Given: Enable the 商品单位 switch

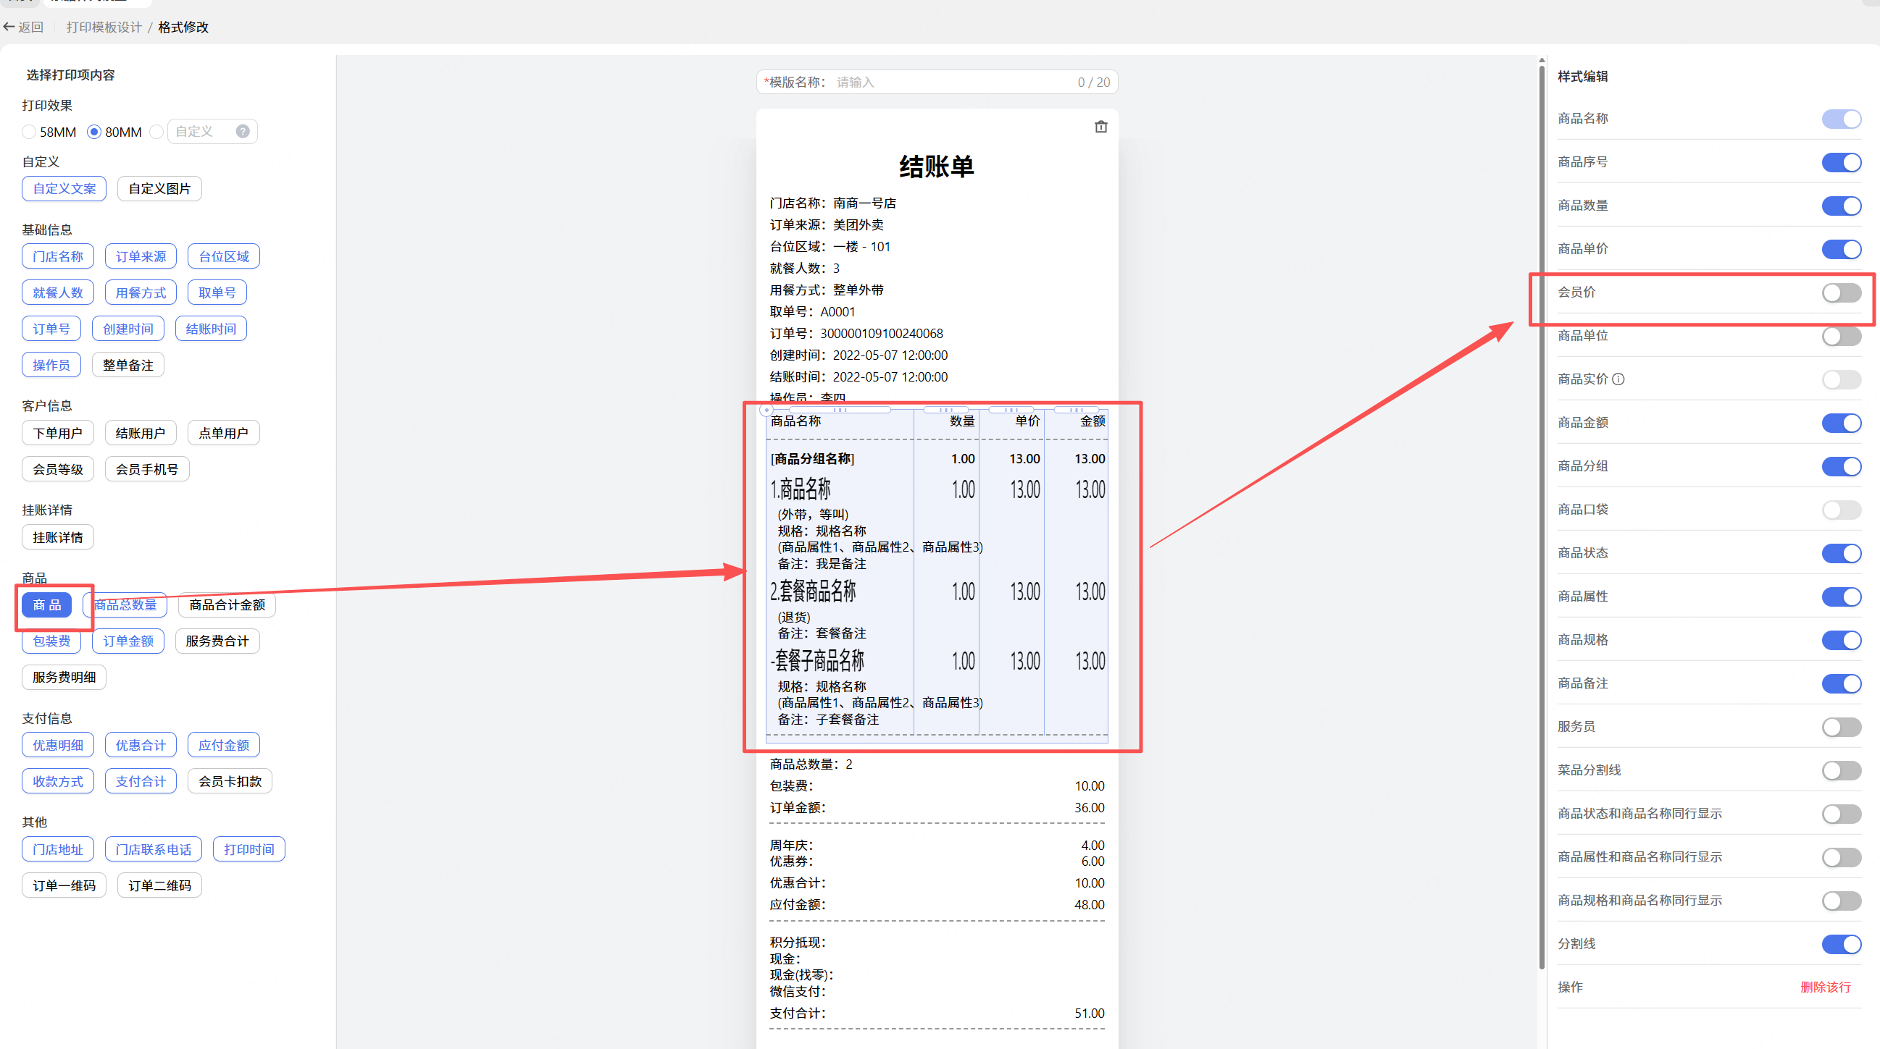Looking at the screenshot, I should pos(1841,337).
